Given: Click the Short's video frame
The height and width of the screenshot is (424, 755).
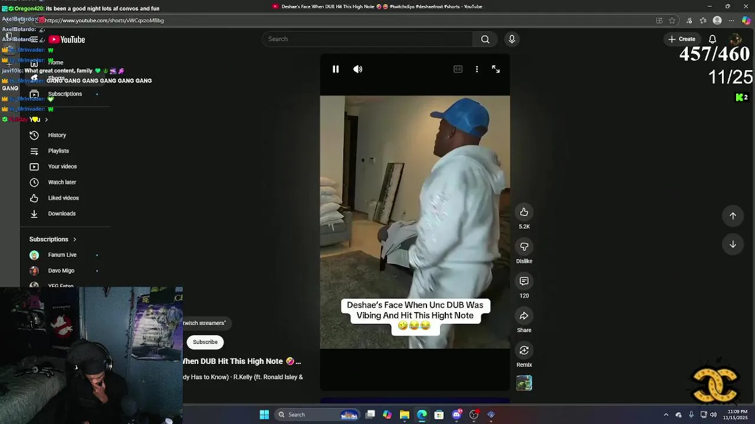Looking at the screenshot, I should tap(415, 222).
